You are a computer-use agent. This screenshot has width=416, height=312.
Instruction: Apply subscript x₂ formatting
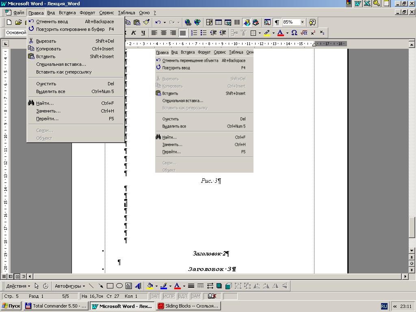tap(322, 32)
